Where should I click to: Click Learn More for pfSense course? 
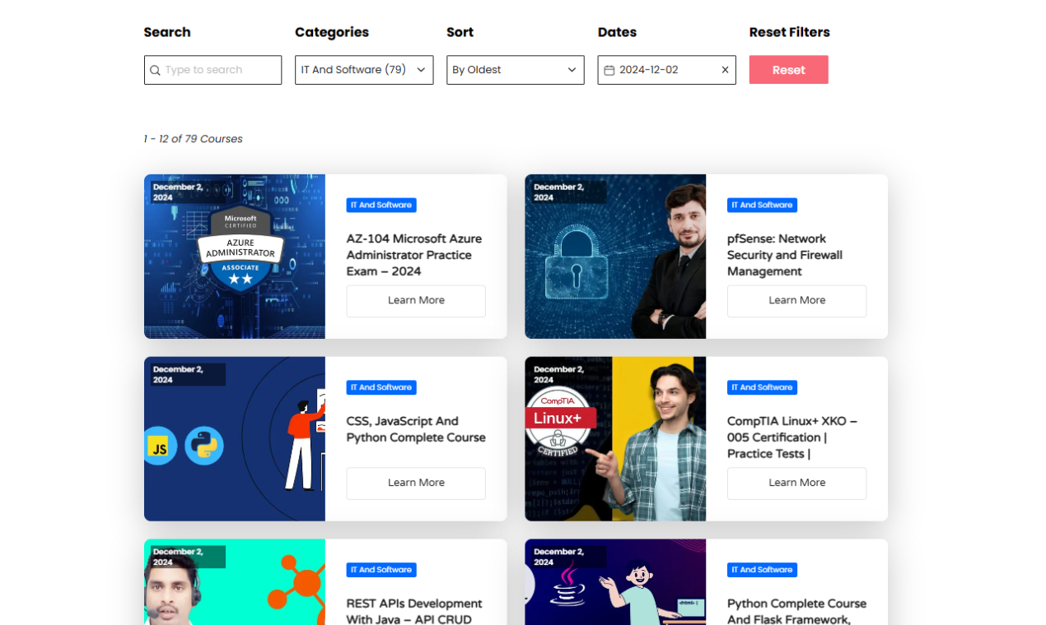coord(796,301)
